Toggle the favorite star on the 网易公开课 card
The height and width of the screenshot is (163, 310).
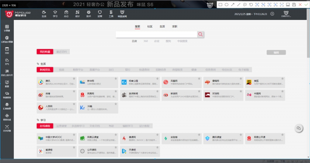click(282, 135)
